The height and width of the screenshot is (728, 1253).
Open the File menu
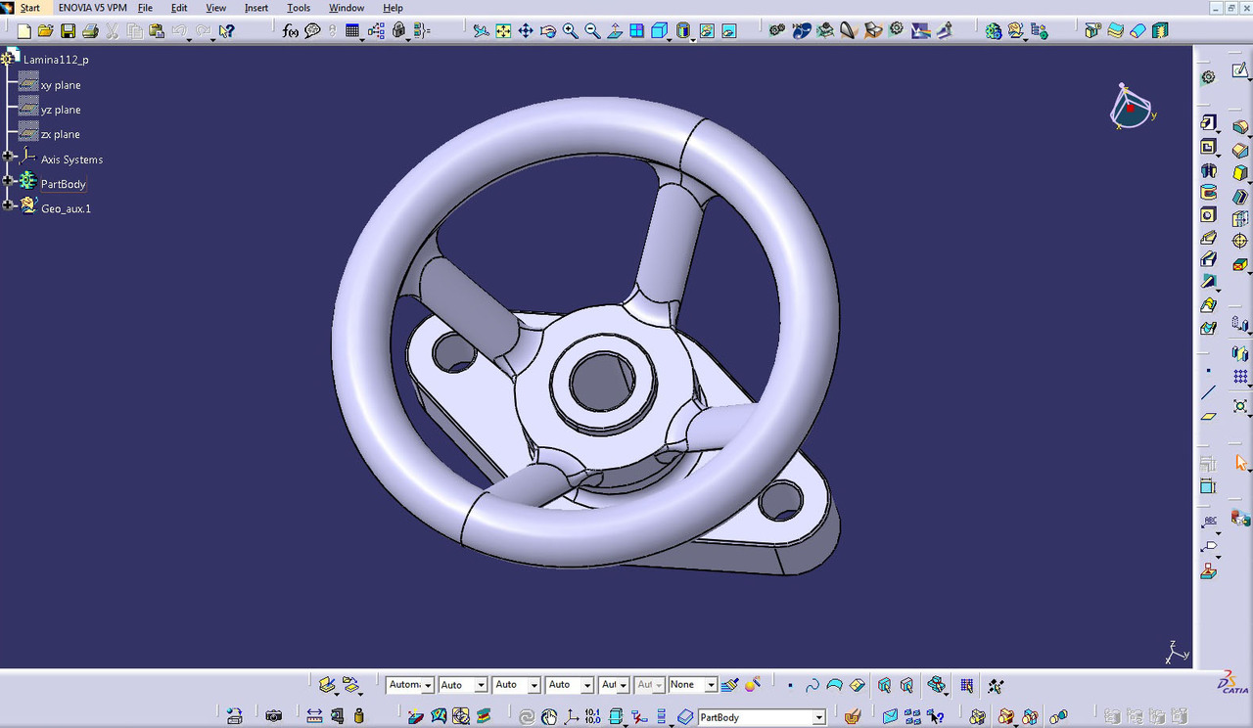[145, 8]
